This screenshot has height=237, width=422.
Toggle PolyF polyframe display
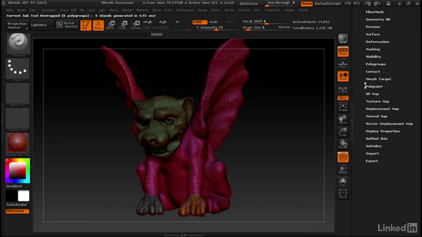pyautogui.click(x=343, y=157)
